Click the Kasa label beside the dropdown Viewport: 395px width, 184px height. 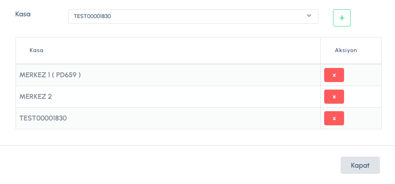click(23, 14)
